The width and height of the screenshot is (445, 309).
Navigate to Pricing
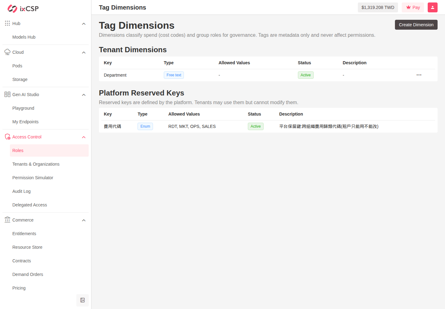point(49,288)
